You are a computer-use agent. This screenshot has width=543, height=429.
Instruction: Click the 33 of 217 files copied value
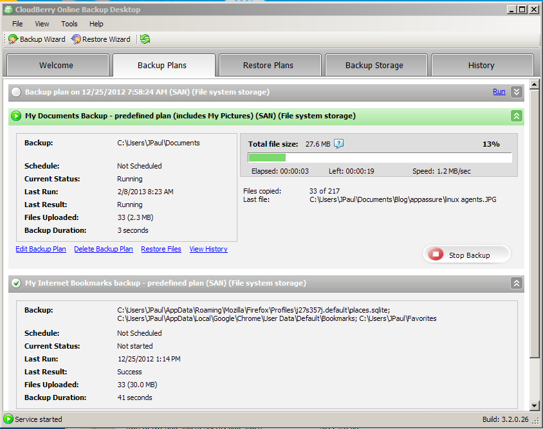[324, 191]
